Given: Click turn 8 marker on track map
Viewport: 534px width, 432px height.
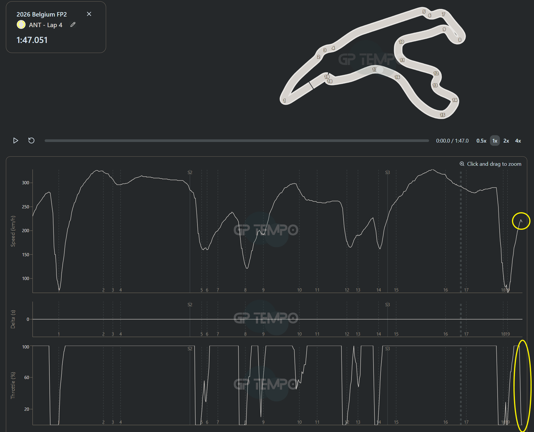Looking at the screenshot, I should click(459, 40).
